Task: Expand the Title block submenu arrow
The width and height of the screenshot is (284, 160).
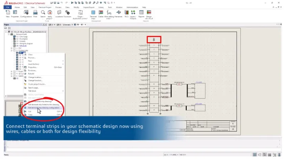Action: [x=63, y=91]
